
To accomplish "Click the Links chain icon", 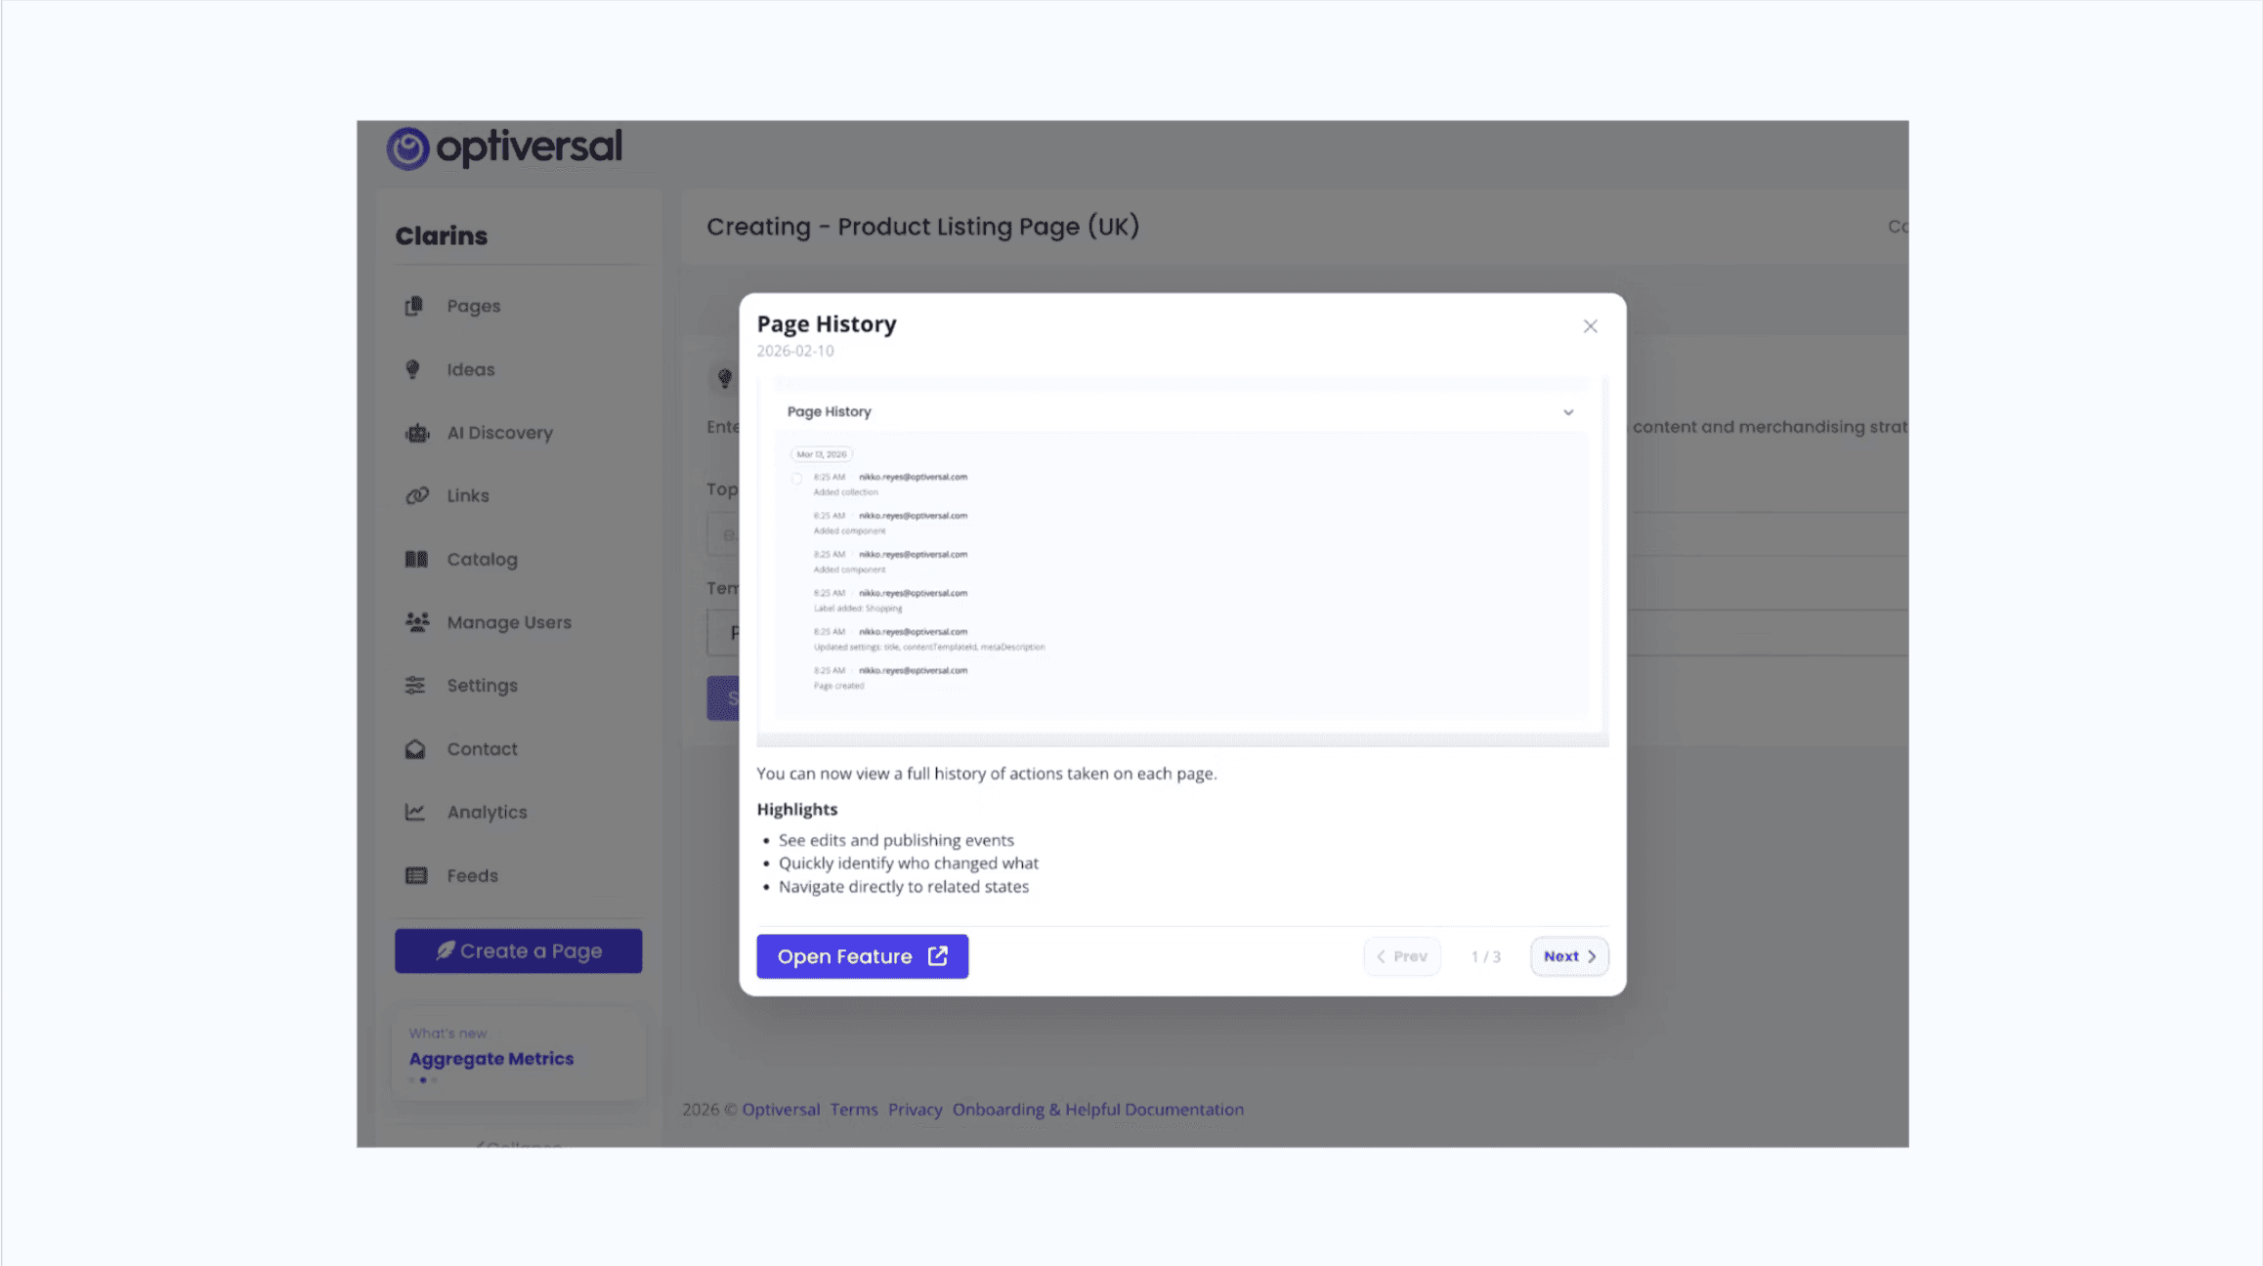I will pos(417,495).
